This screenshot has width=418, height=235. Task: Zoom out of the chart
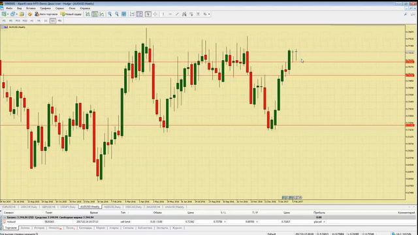(x=117, y=14)
